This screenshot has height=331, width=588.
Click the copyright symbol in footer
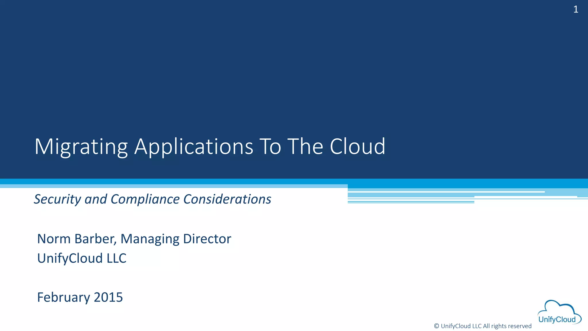pyautogui.click(x=436, y=326)
